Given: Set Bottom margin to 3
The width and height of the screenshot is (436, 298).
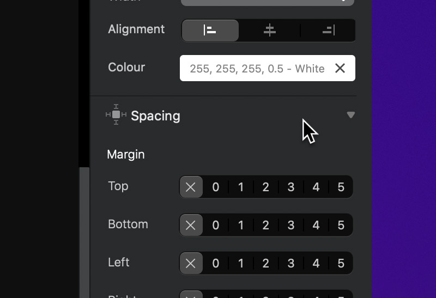Looking at the screenshot, I should 291,225.
